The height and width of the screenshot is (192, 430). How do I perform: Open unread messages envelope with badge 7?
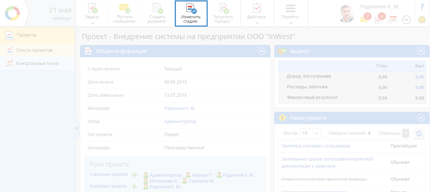tap(364, 19)
